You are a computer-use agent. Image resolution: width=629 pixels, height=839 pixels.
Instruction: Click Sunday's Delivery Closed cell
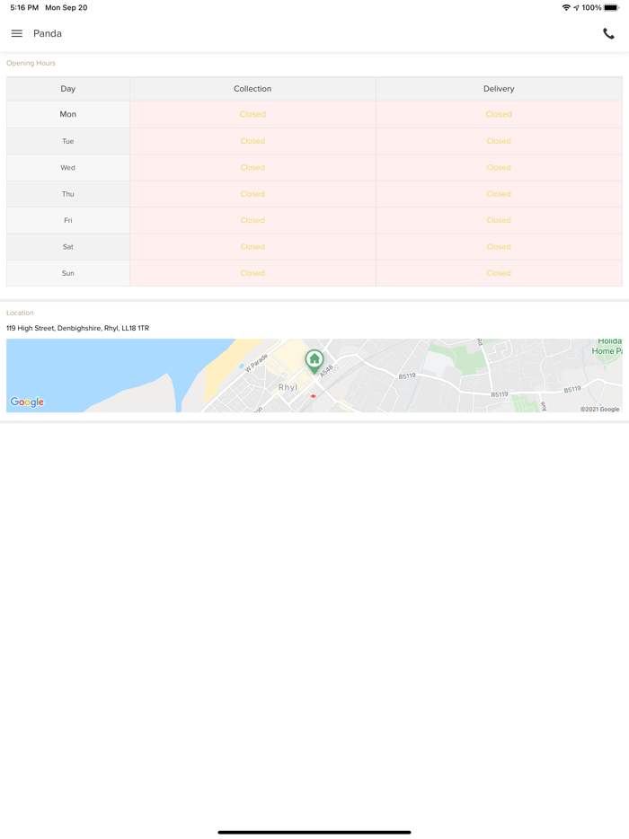click(x=499, y=273)
